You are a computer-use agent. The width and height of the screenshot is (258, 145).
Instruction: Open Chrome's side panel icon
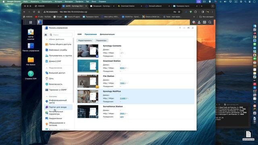point(203,12)
